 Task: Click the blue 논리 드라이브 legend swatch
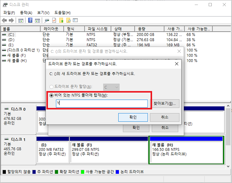click(x=117, y=172)
